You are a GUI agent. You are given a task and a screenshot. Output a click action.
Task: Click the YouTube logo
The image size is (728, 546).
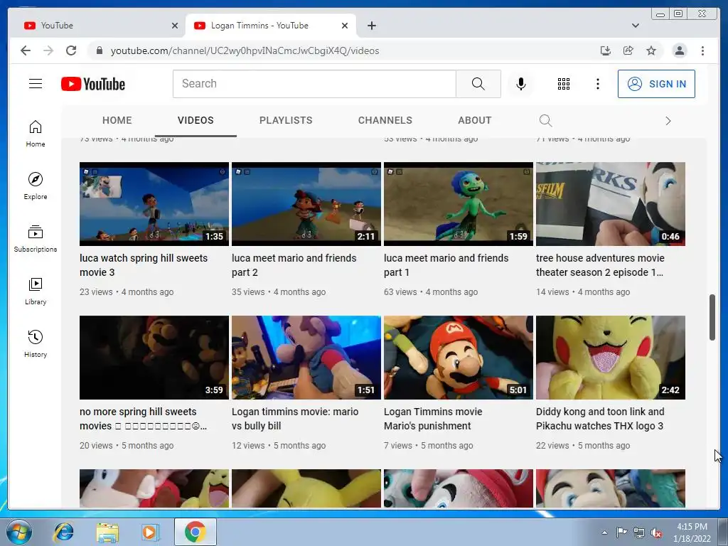tap(93, 84)
